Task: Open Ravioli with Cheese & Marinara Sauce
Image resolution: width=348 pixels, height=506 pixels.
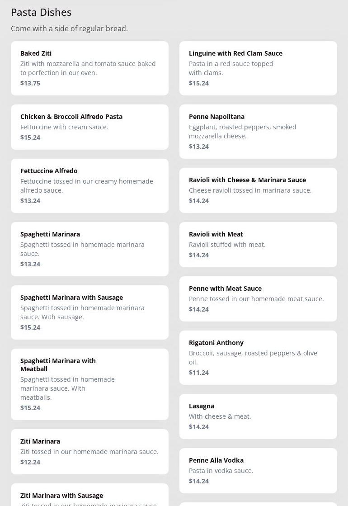Action: [x=258, y=190]
